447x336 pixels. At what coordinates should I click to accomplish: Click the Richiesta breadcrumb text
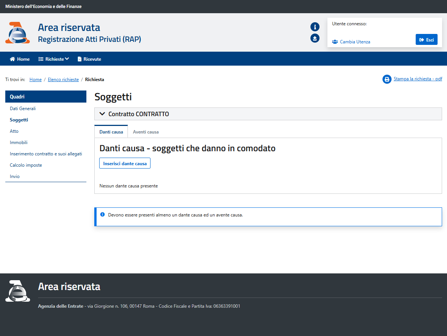click(94, 80)
